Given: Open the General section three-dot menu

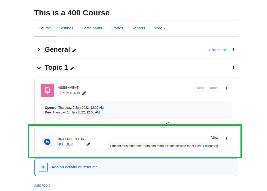Looking at the screenshot, I should point(233,50).
